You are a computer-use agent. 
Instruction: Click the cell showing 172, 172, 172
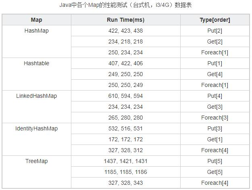coord(125,139)
